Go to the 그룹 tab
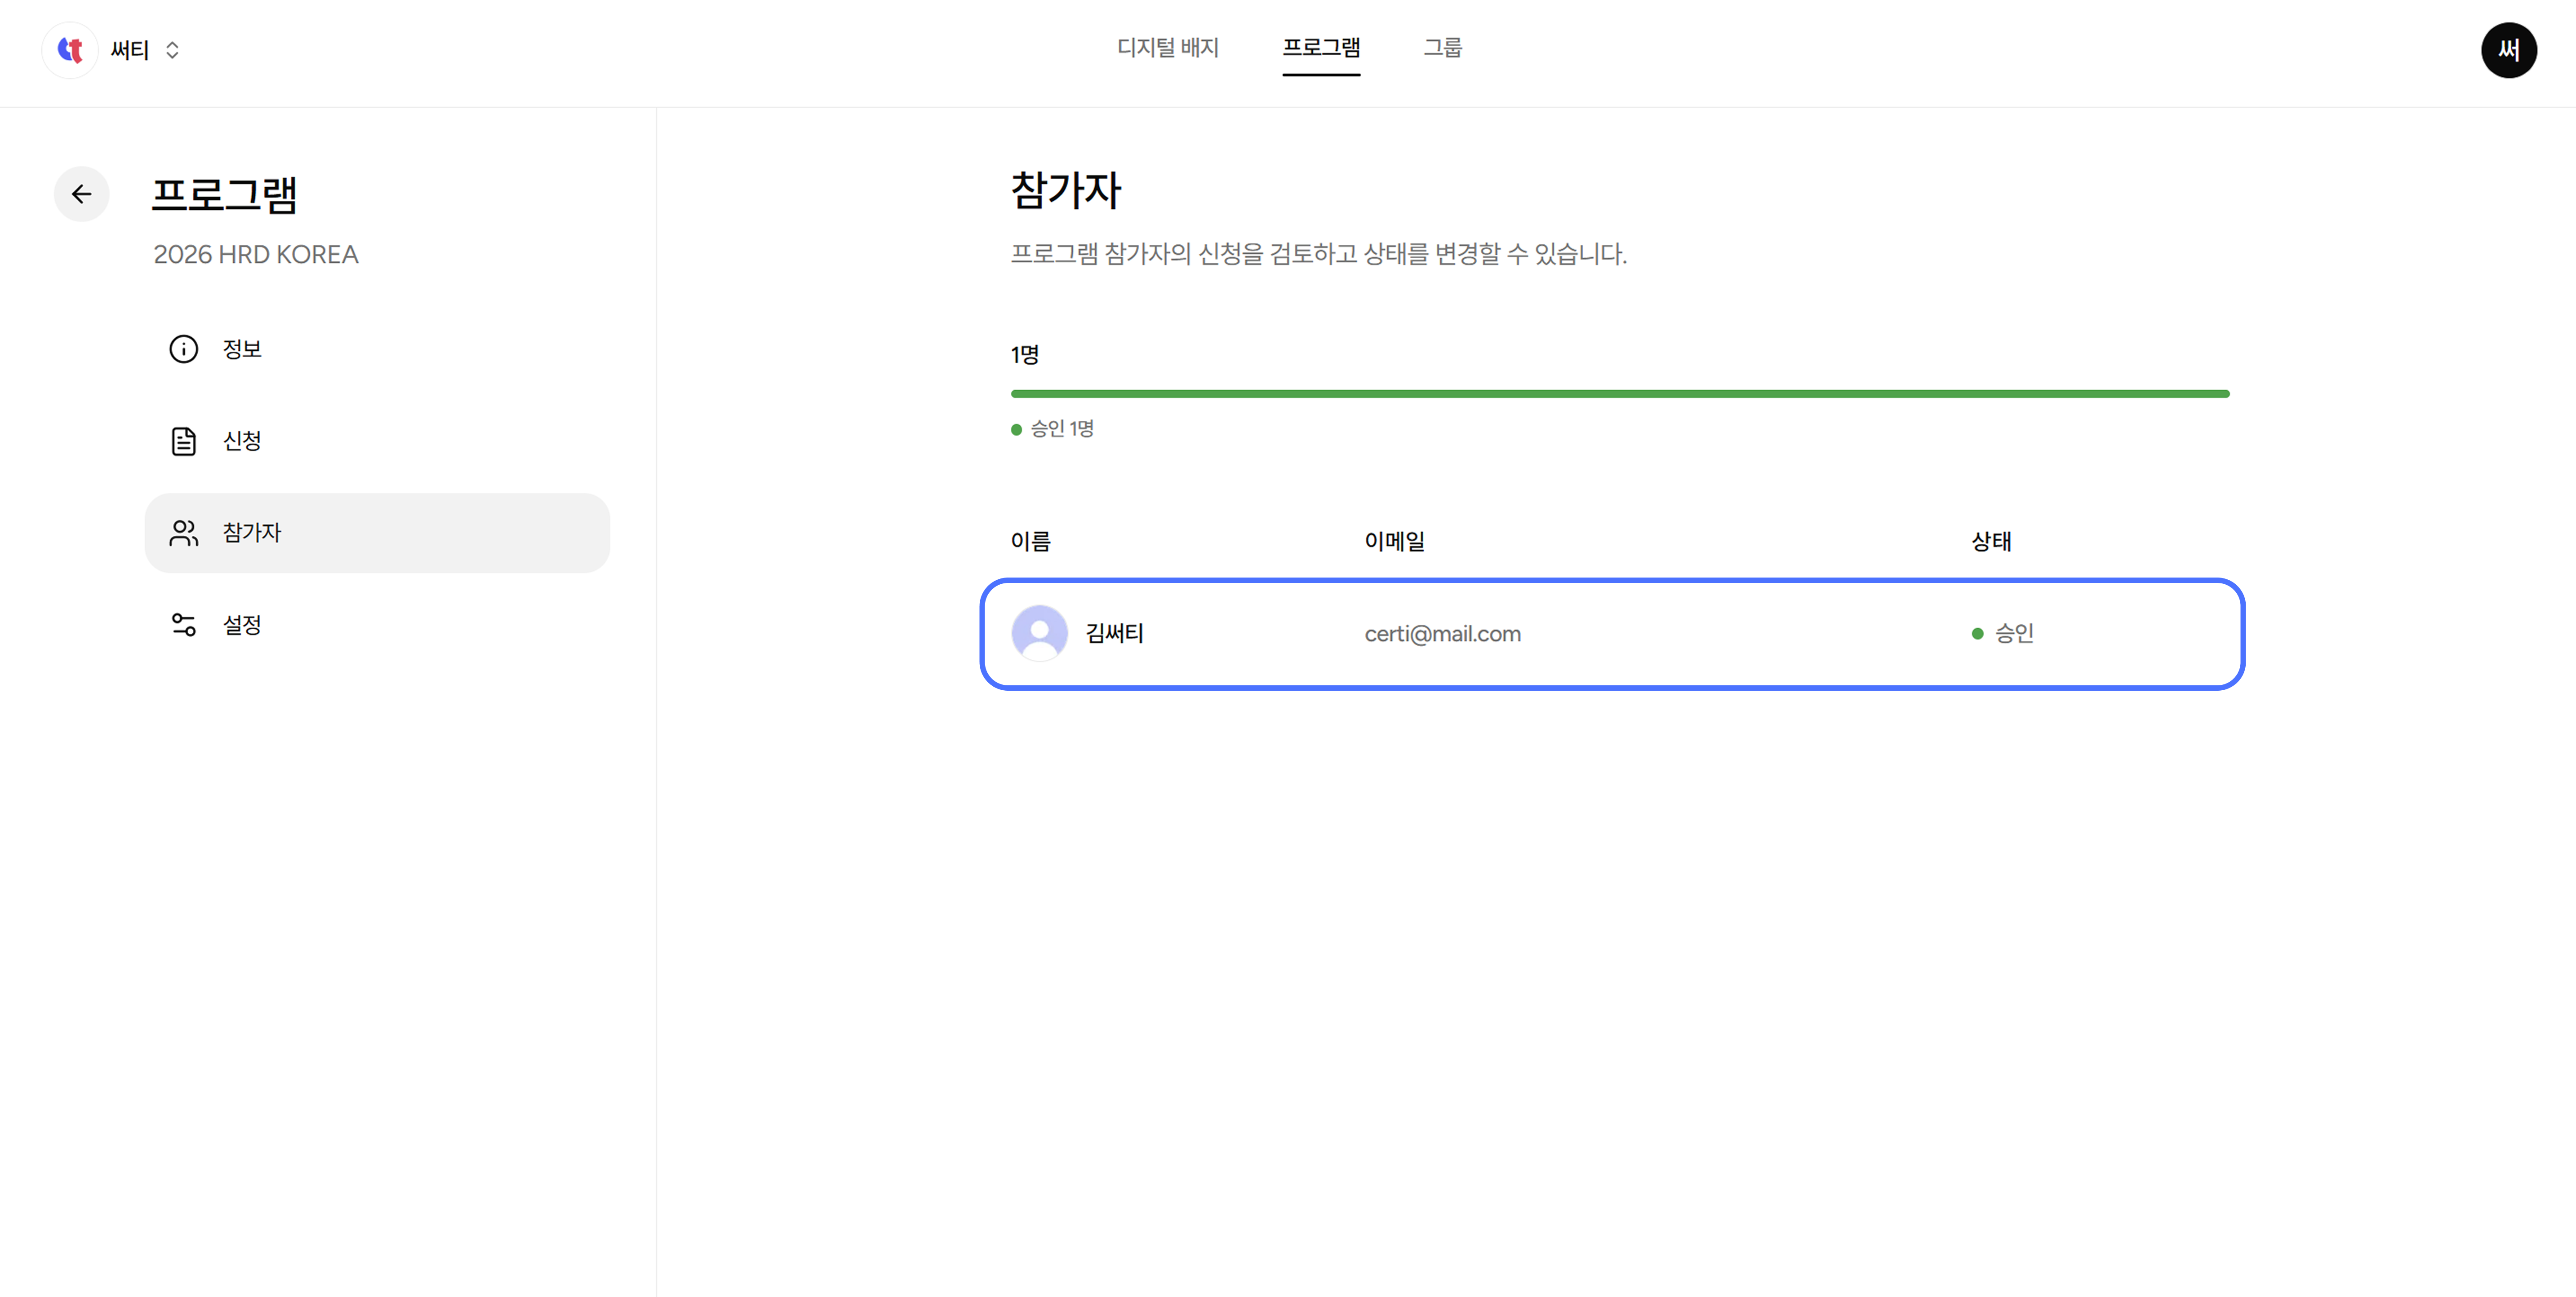The image size is (2576, 1297). pos(1442,48)
